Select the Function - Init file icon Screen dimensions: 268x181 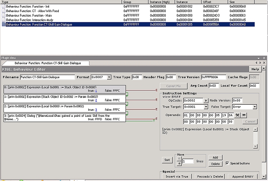[3, 6]
